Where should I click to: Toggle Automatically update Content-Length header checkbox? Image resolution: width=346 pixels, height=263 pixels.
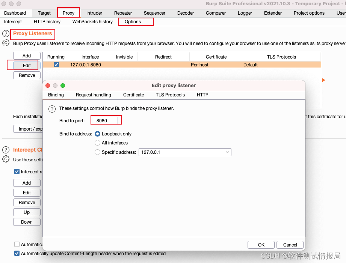(x=17, y=253)
